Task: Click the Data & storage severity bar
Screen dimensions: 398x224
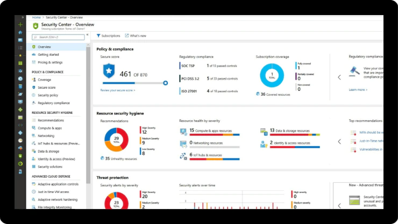Action: tap(295, 135)
